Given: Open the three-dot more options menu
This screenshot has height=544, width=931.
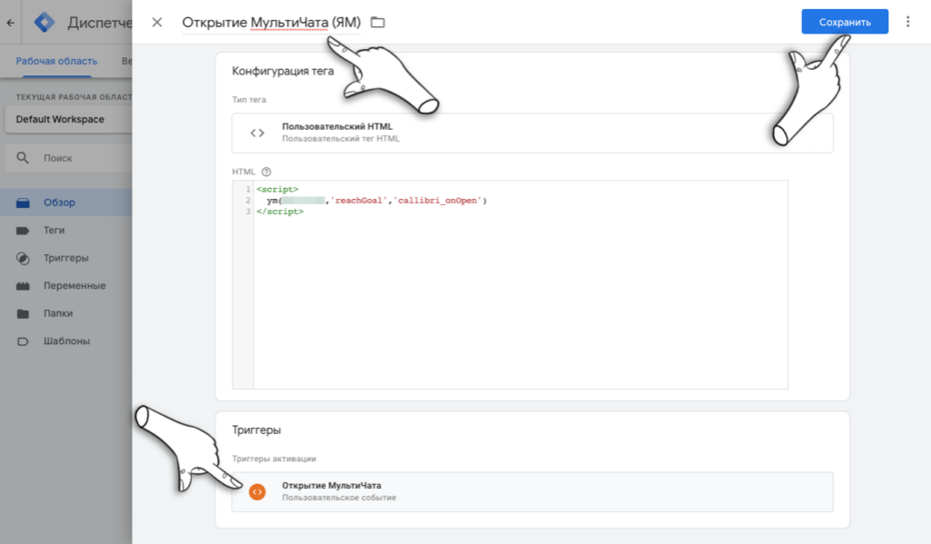Looking at the screenshot, I should tap(907, 22).
